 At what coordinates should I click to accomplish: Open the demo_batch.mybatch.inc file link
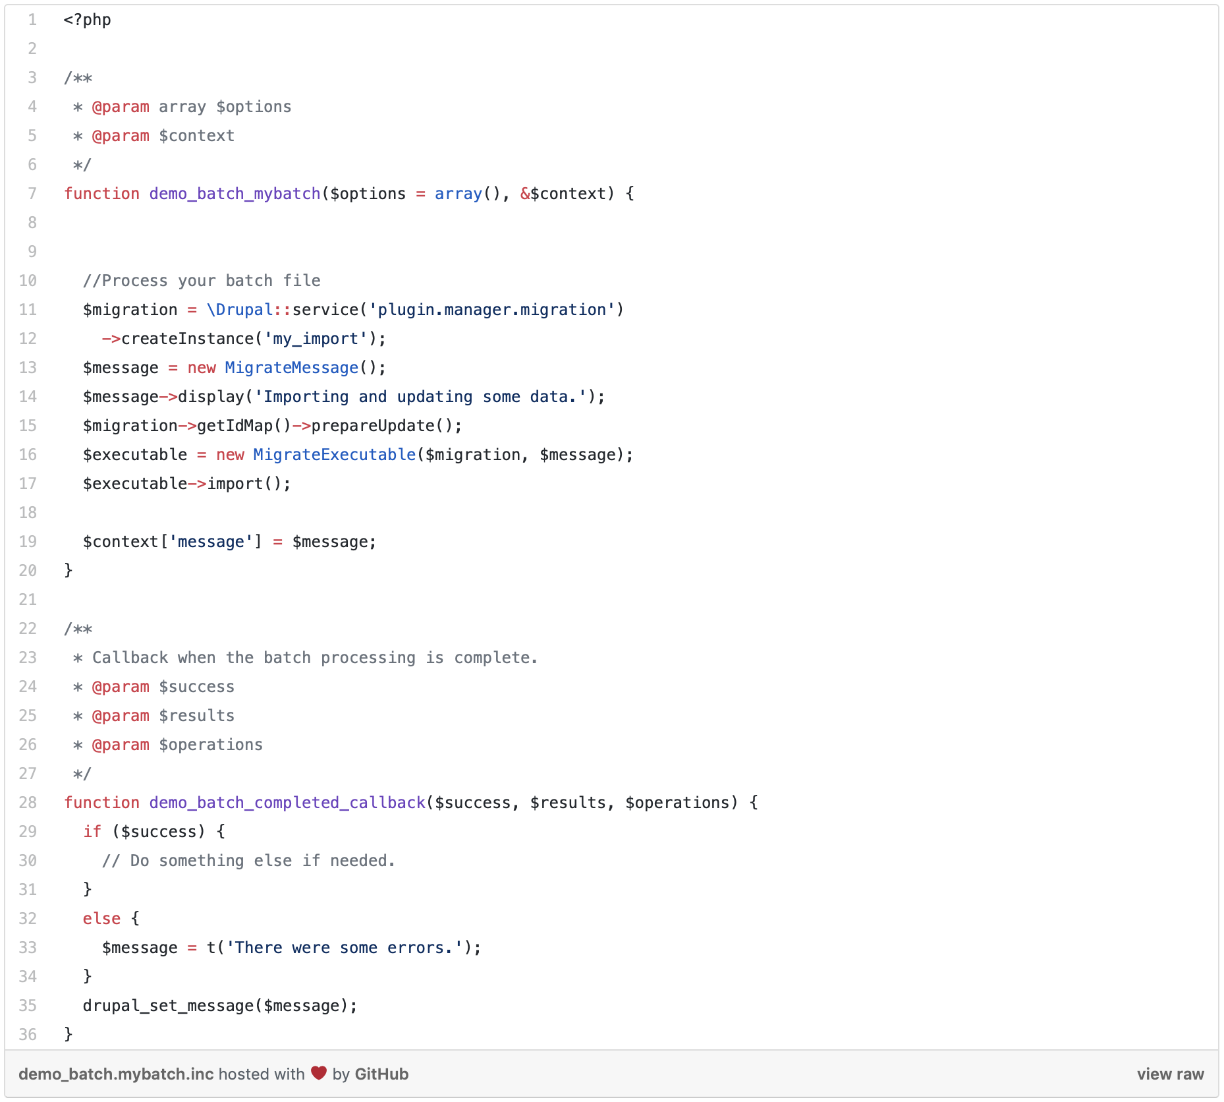pos(116,1074)
